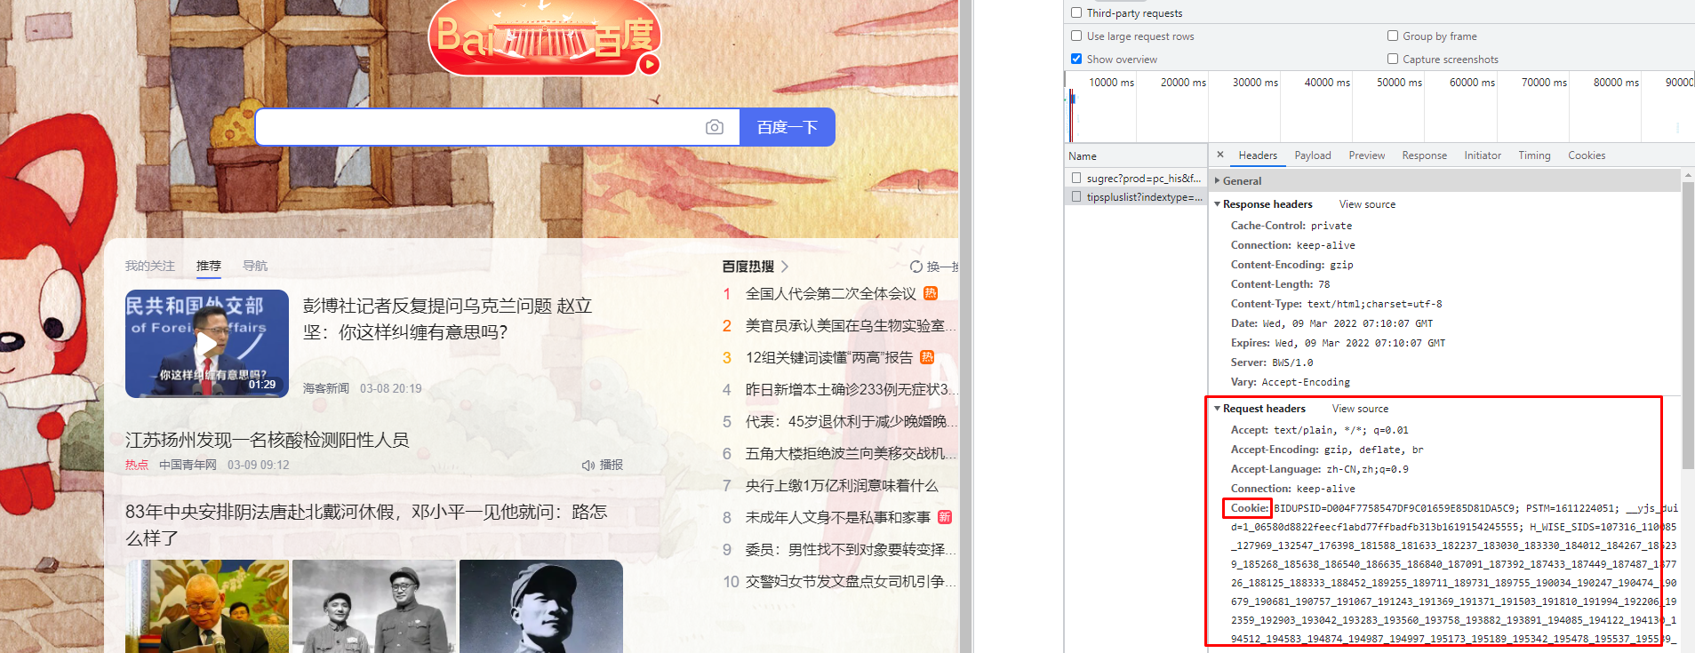
Task: Open hot search item 未成年人文身不是私事和家事
Action: (838, 518)
